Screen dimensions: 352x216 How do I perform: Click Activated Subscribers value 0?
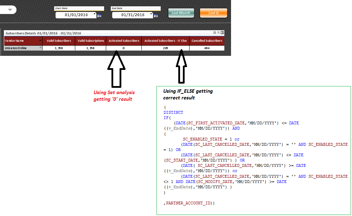(x=124, y=48)
